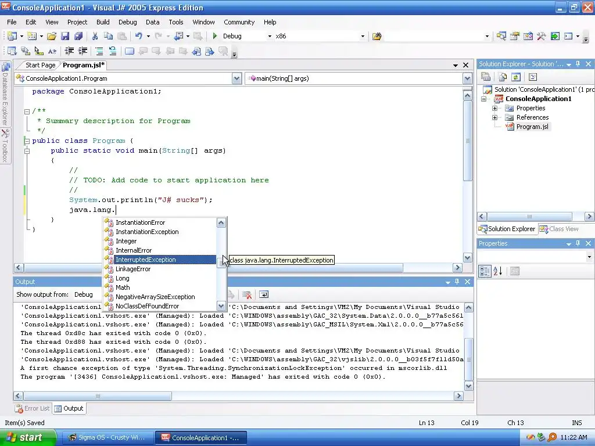This screenshot has height=446, width=595.
Task: Open the File menu
Action: point(12,22)
